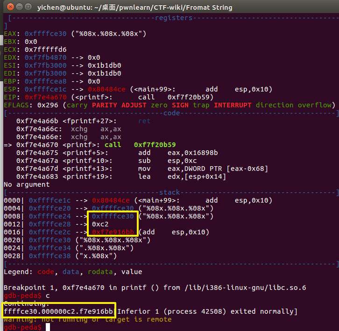The width and height of the screenshot is (339, 331).
Task: Click the EBX register value 0x0
Action: coord(31,42)
